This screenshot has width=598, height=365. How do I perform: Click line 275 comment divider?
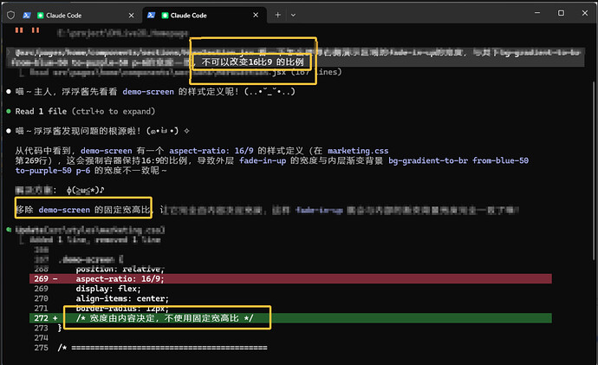tap(162, 348)
